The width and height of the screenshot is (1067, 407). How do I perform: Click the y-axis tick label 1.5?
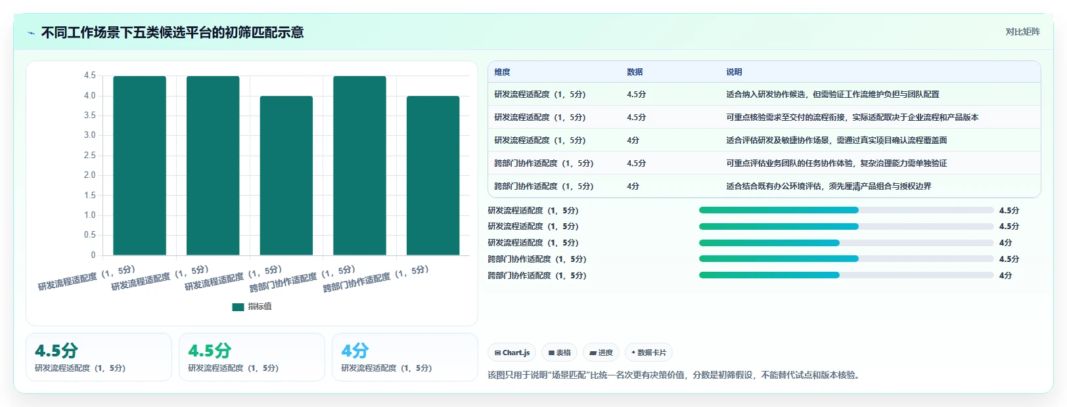pos(89,196)
